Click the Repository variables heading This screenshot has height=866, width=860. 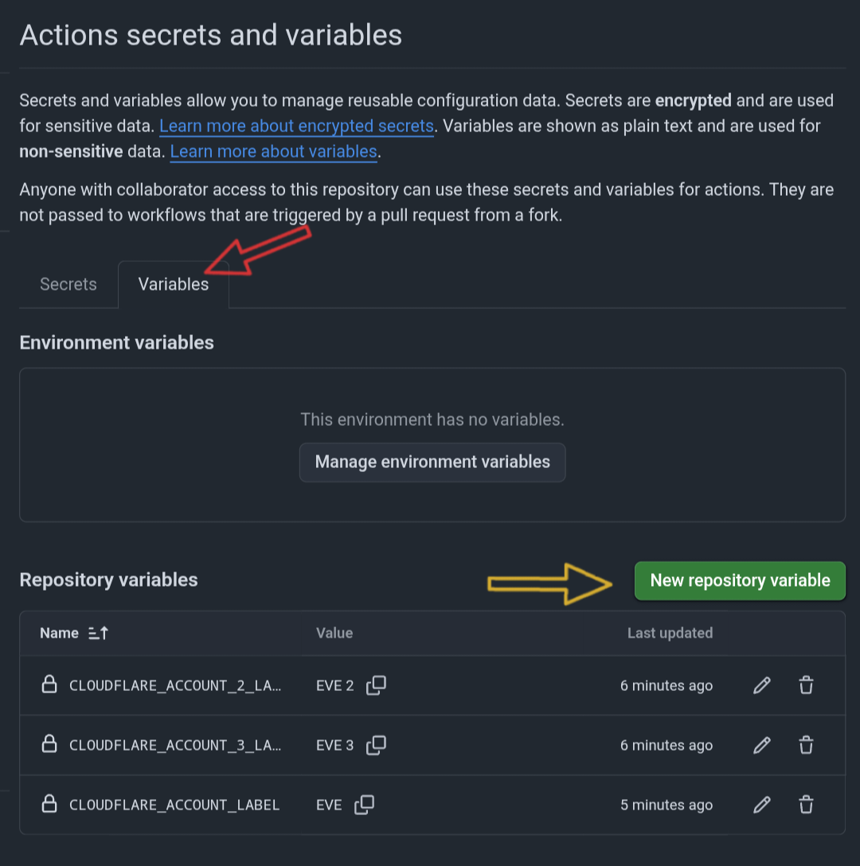(x=108, y=580)
